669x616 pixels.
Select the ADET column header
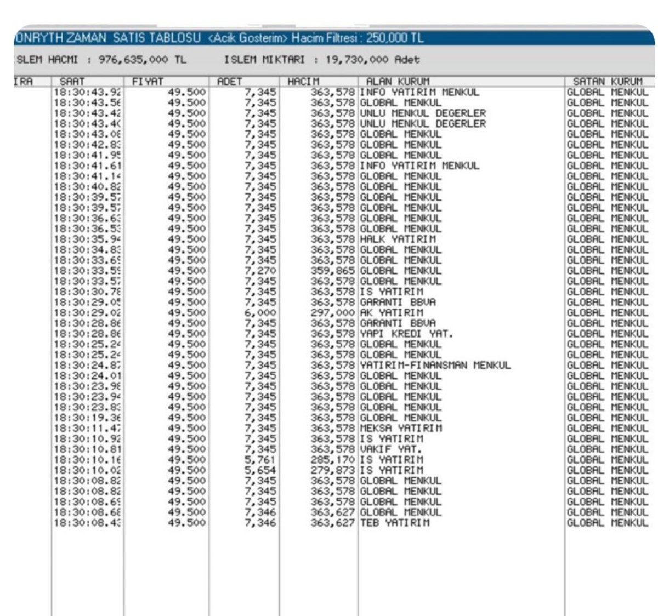tap(244, 82)
